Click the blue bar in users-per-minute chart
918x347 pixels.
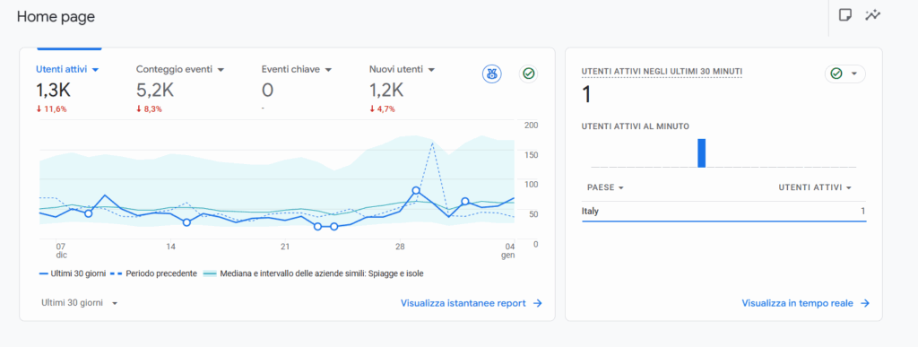pyautogui.click(x=701, y=153)
